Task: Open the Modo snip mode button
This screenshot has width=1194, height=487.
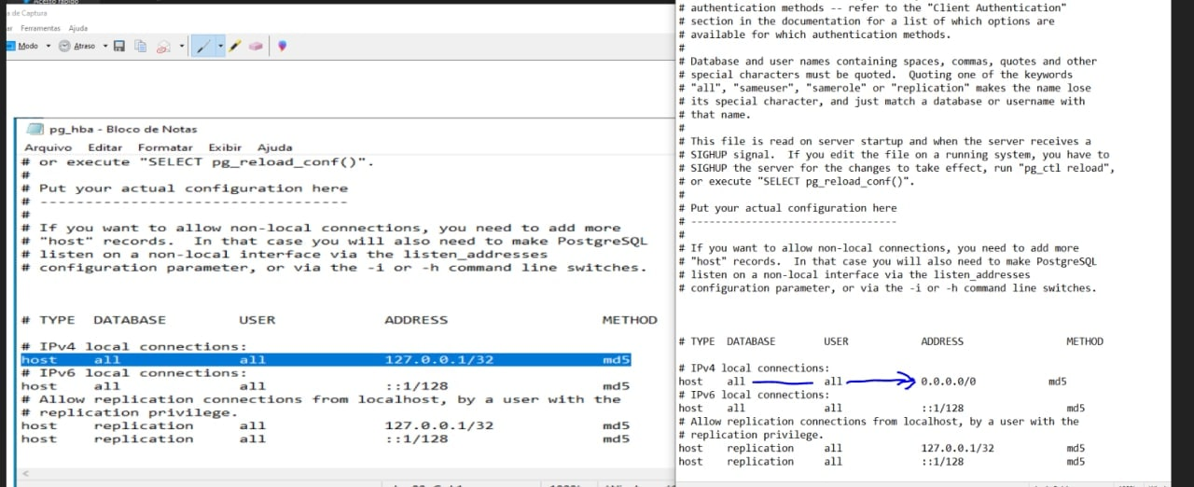Action: pyautogui.click(x=22, y=46)
